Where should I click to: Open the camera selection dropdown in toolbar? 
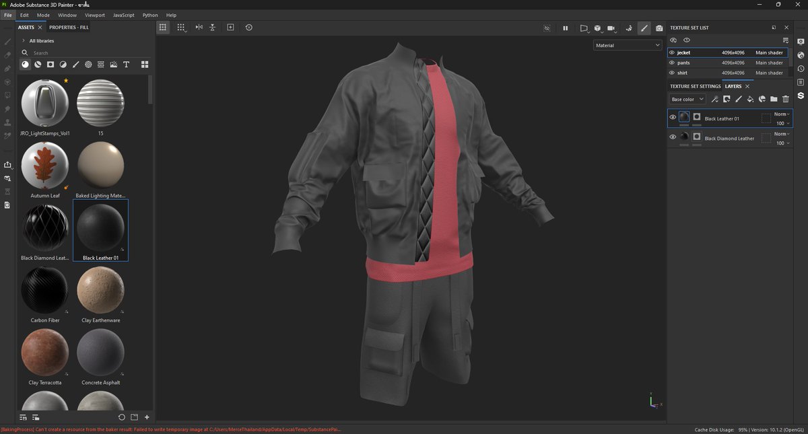pos(612,28)
